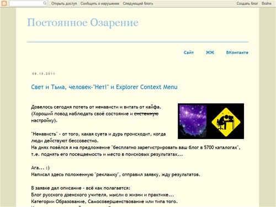Viewport: 276px width, 207px height.
Task: Click the starry sky and warning sign image
Action: (x=211, y=121)
